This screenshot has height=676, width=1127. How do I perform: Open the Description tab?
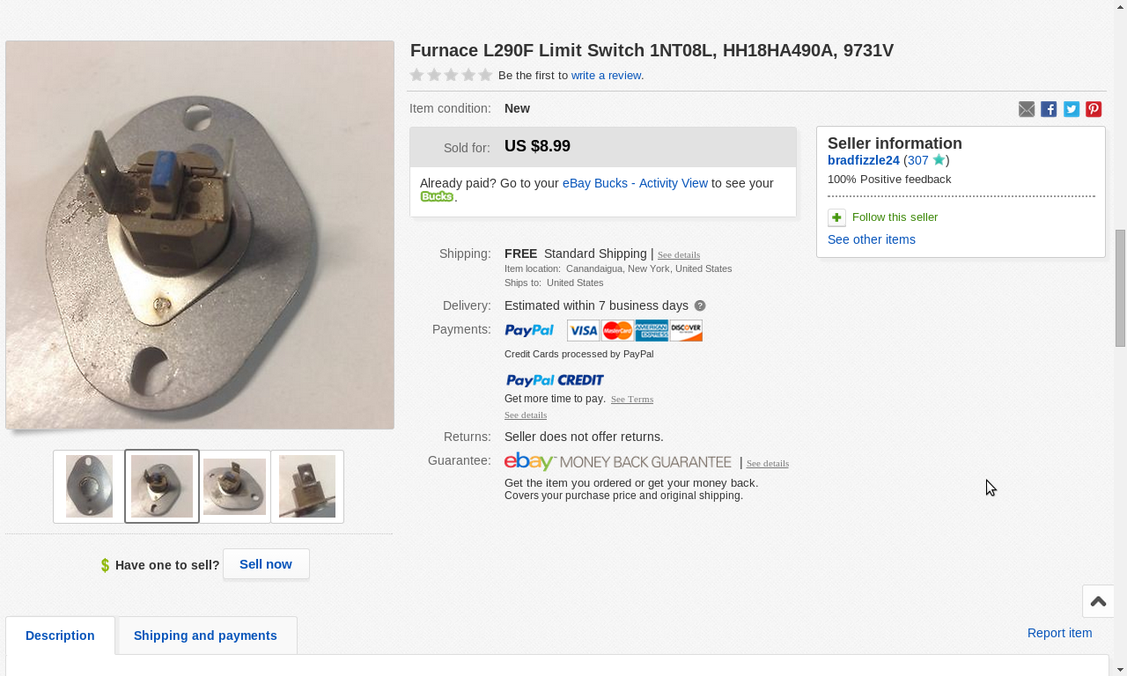click(60, 636)
